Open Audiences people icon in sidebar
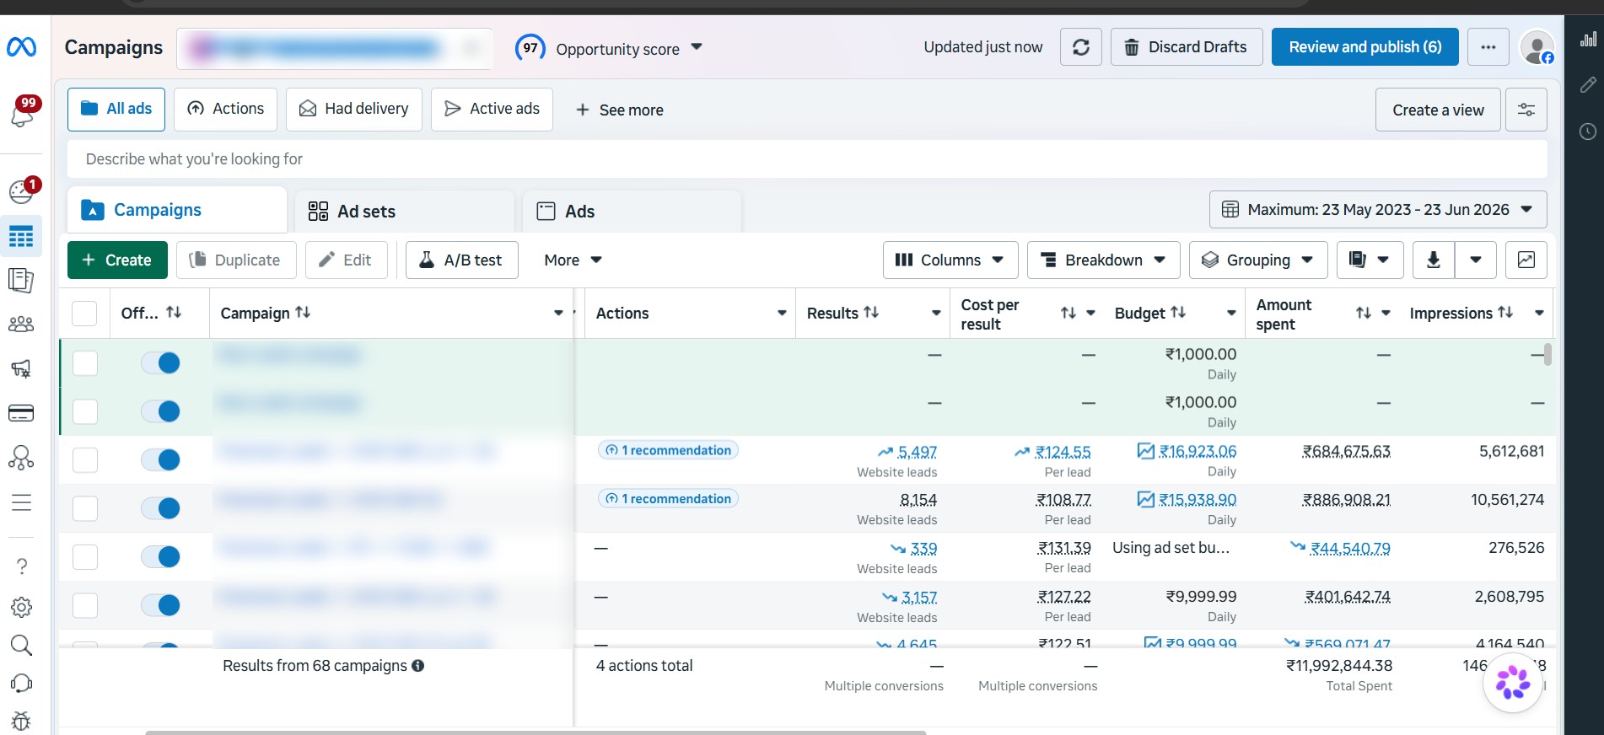This screenshot has height=735, width=1604. 21,325
